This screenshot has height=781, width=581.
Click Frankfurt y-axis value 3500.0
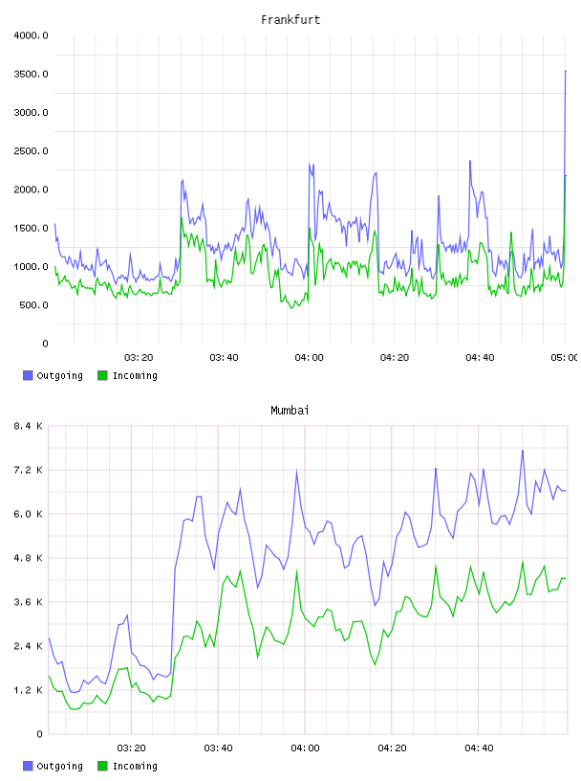pyautogui.click(x=32, y=75)
